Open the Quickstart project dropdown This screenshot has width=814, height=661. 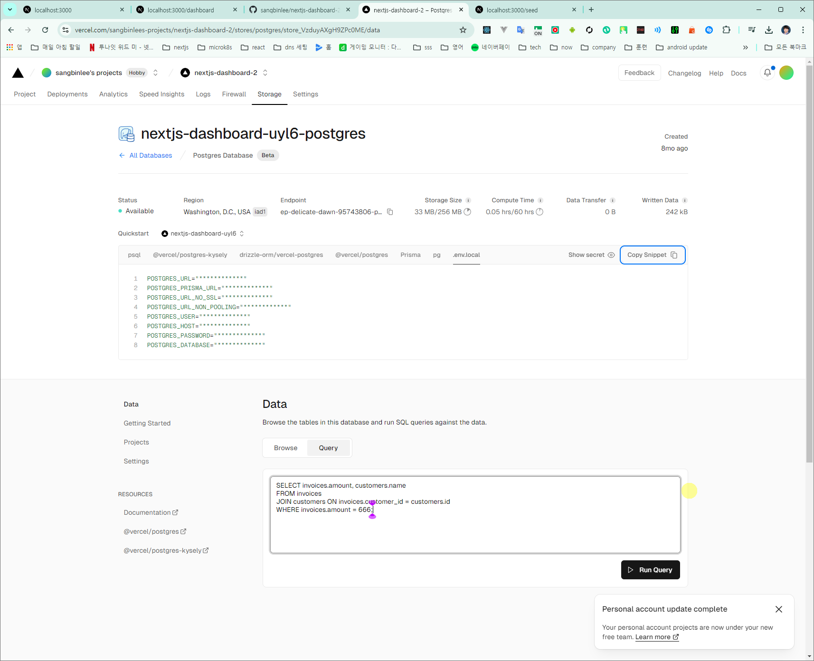(x=203, y=234)
